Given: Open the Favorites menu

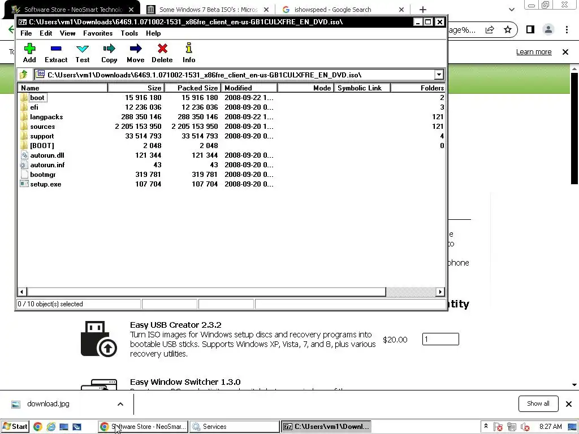Looking at the screenshot, I should [x=98, y=33].
